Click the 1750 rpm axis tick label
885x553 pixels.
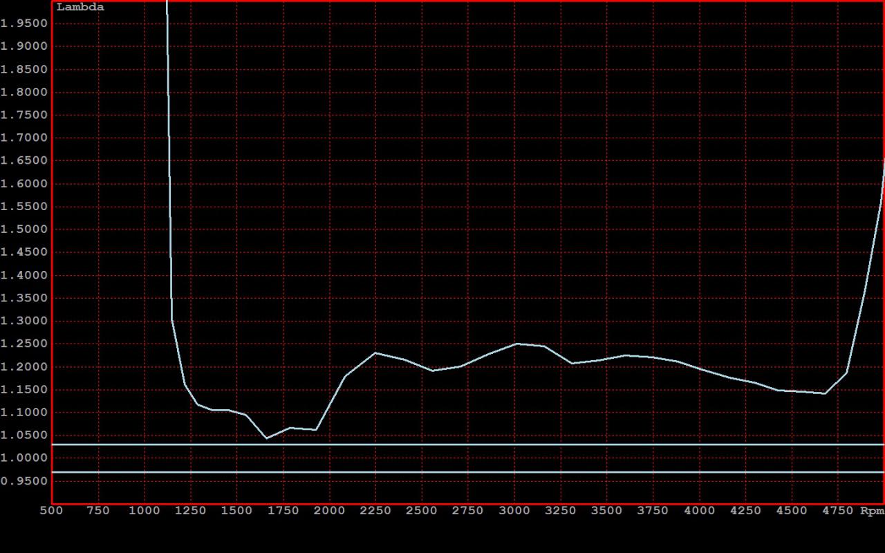[x=283, y=511]
